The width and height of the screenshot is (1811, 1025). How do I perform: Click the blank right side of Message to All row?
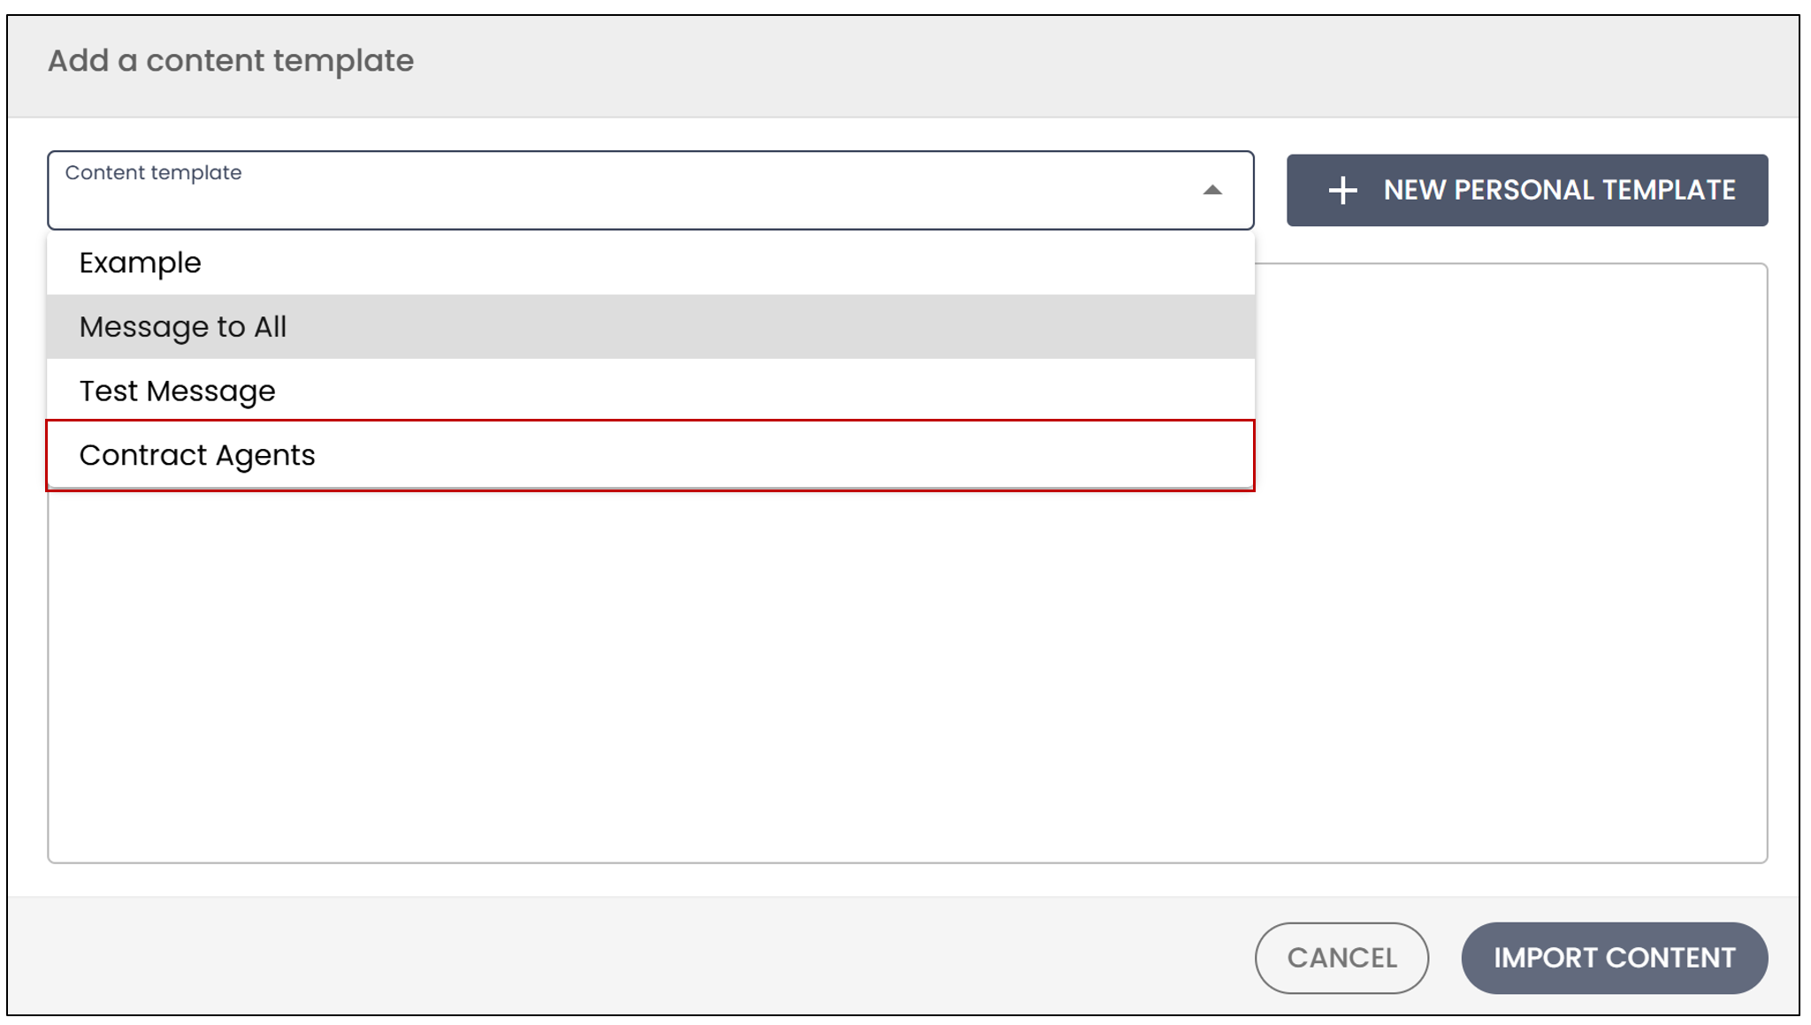pos(769,327)
